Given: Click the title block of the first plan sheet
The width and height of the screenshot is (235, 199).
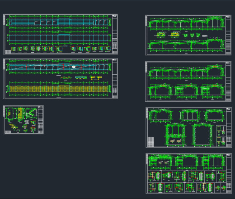Looking at the screenshot, I should click(115, 34).
